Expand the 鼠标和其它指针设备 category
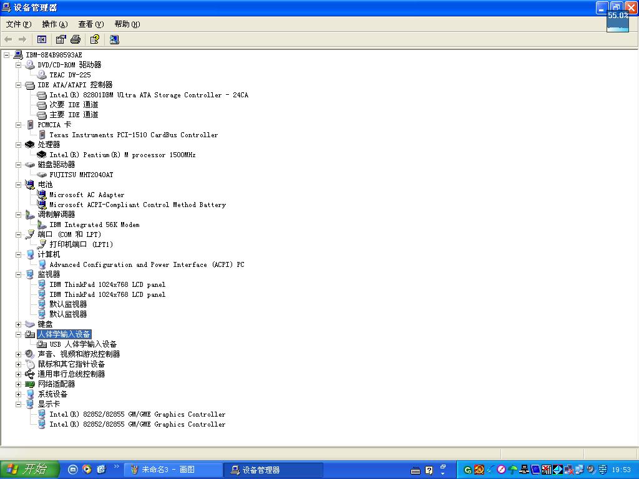This screenshot has width=639, height=479. (18, 364)
